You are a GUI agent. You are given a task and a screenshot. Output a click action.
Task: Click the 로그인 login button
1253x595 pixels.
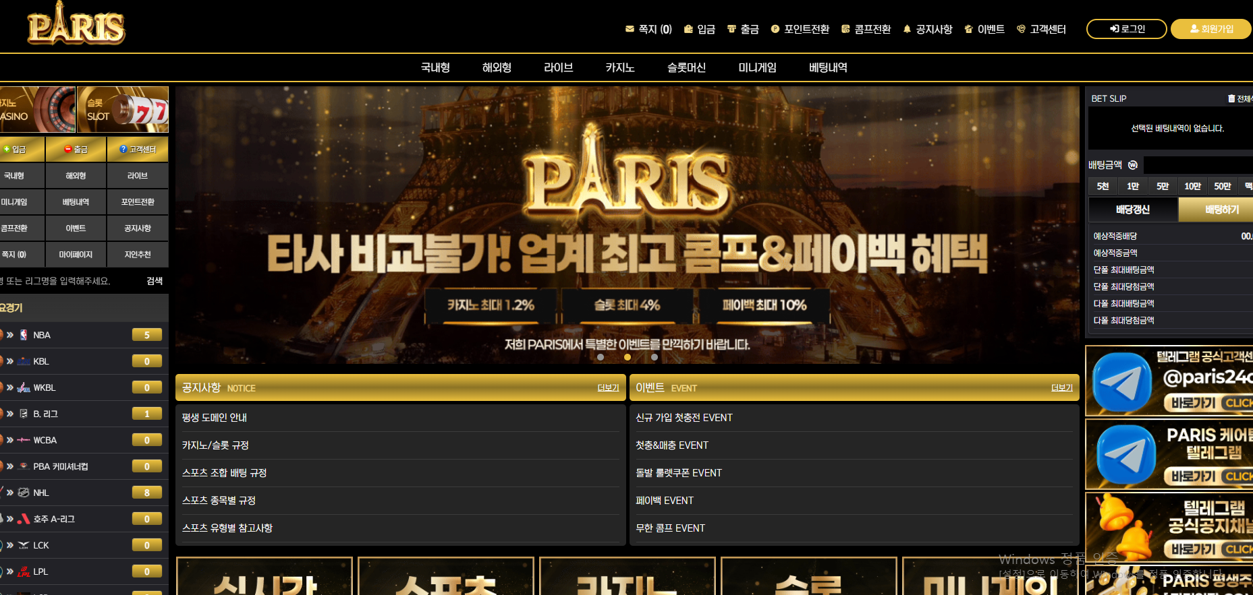point(1127,29)
